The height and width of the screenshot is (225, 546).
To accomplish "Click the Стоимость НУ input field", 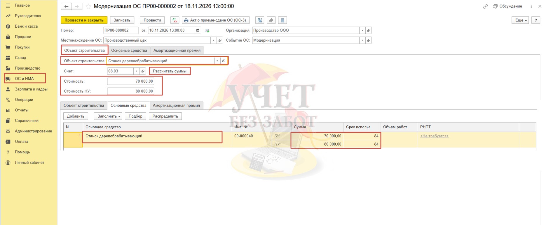I will pos(130,91).
